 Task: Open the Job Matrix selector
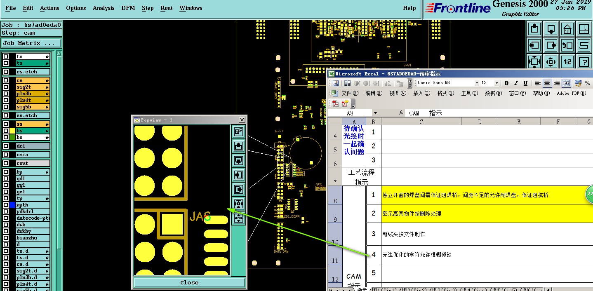point(31,43)
